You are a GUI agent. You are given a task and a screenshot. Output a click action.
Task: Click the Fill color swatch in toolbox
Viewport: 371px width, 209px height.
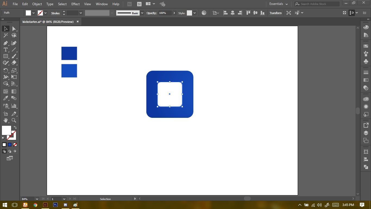7,130
